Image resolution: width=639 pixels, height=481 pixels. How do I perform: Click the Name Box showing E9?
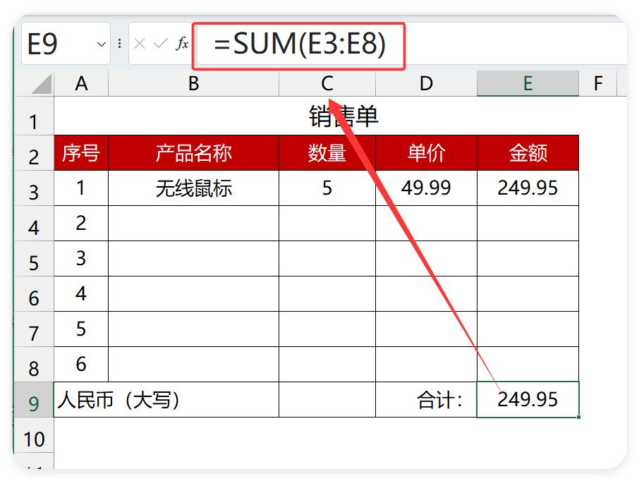pos(66,44)
